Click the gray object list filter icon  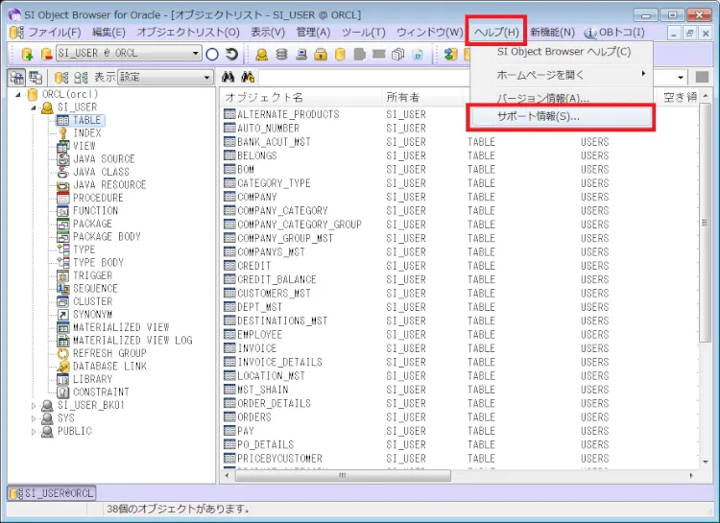click(x=81, y=77)
